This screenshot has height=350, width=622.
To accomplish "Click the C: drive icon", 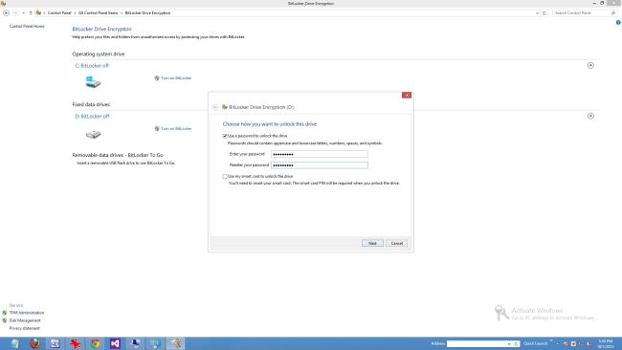I will pyautogui.click(x=93, y=82).
